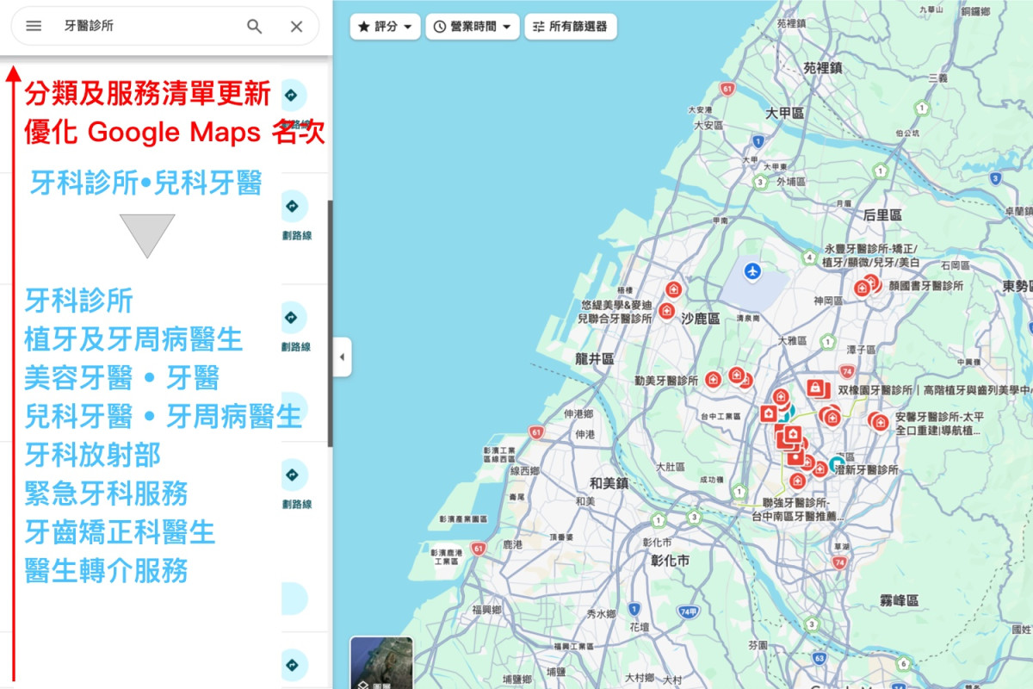Image resolution: width=1033 pixels, height=689 pixels.
Task: Select the 勤美牙醫診所 map pin
Action: pyautogui.click(x=713, y=379)
